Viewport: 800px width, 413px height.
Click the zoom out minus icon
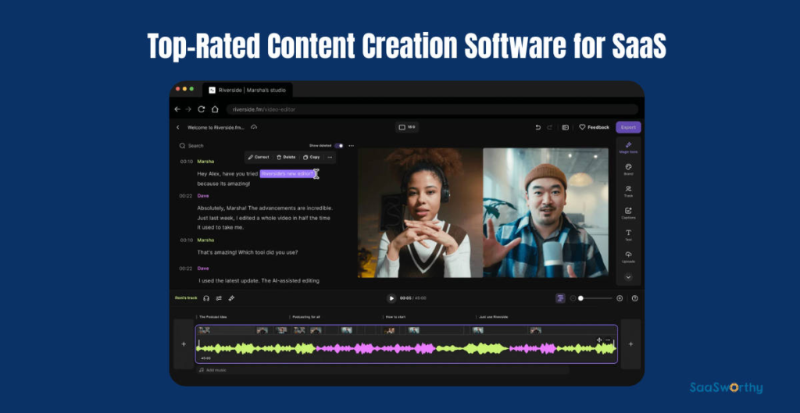tap(573, 298)
